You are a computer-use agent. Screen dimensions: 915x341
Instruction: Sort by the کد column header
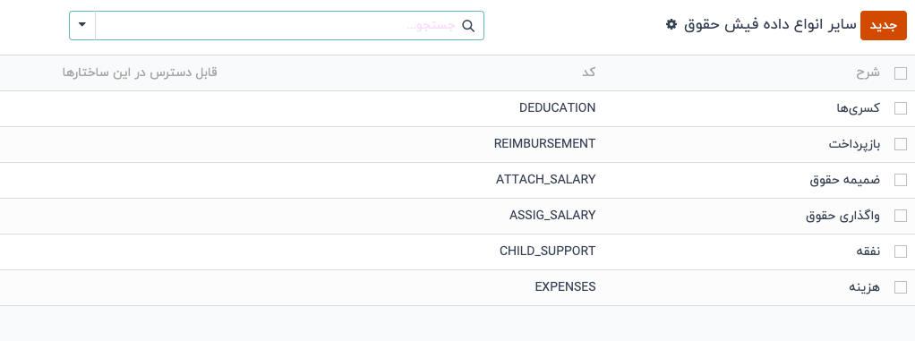(589, 72)
